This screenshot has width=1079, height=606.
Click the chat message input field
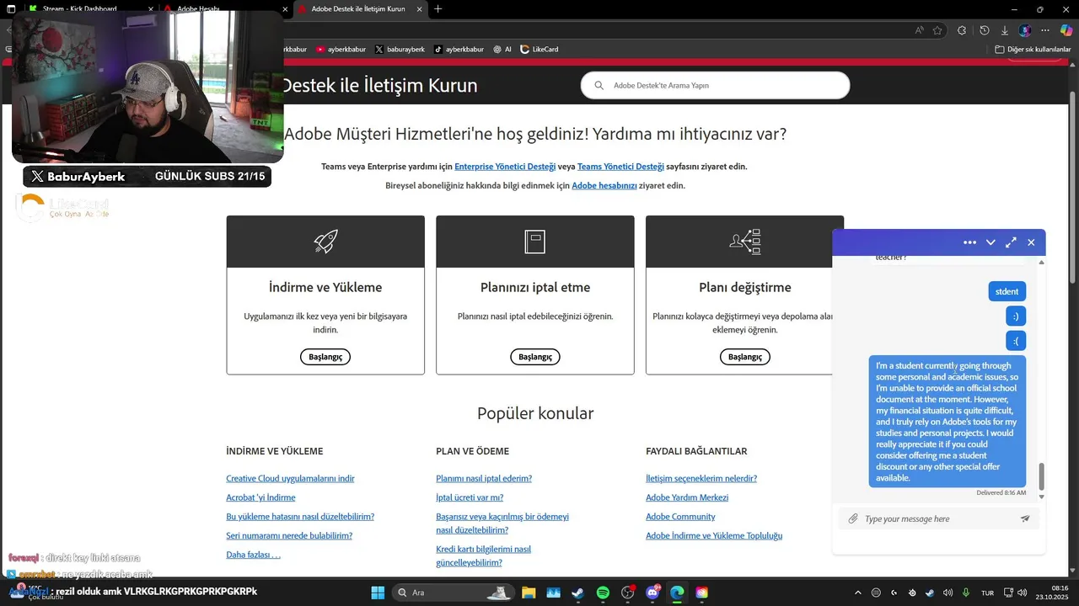click(939, 518)
